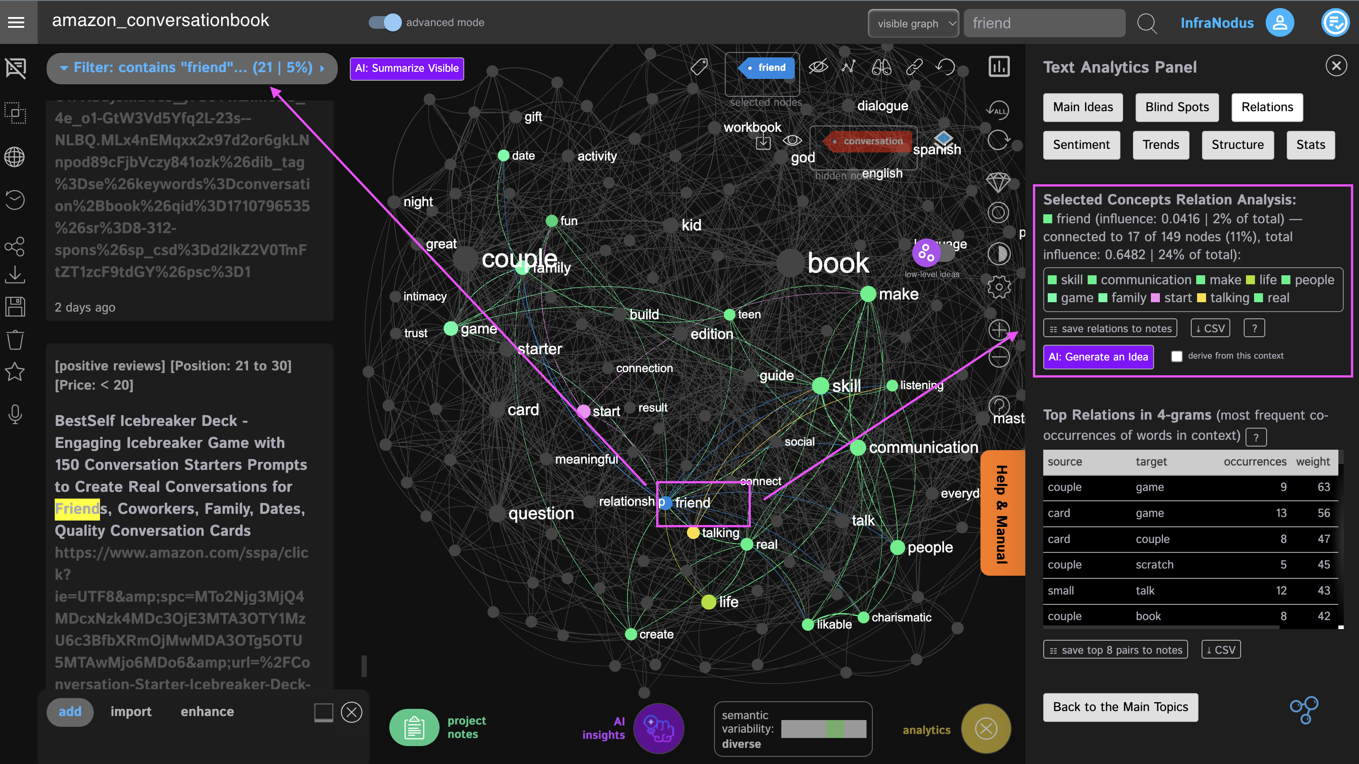Click the microphone sidebar icon

[x=15, y=414]
